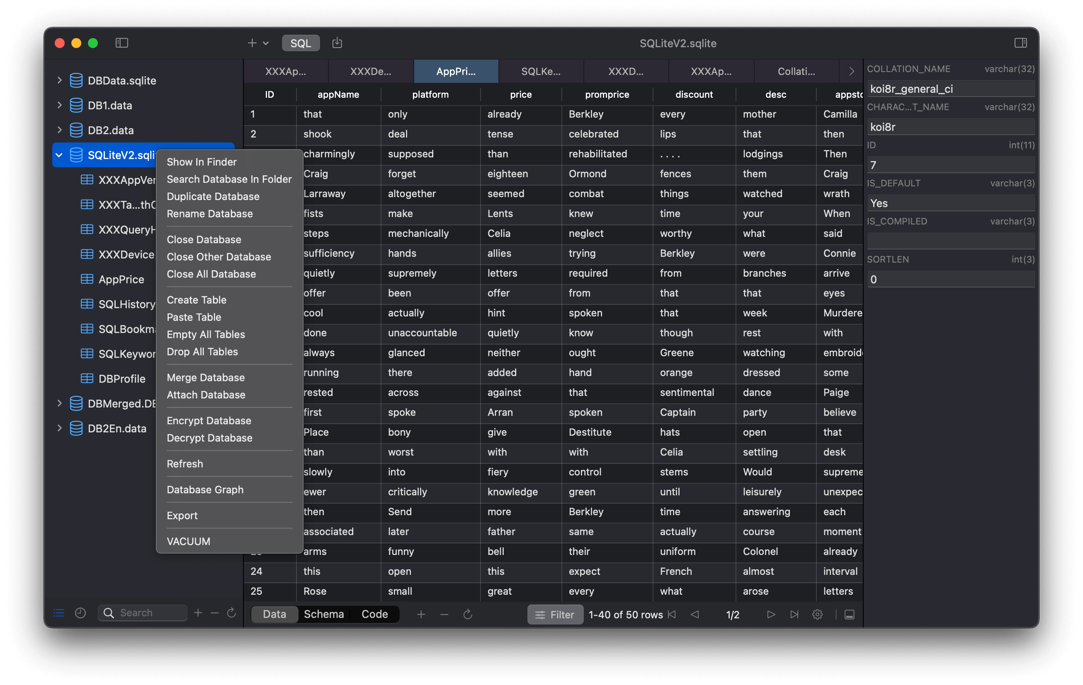This screenshot has width=1083, height=685.
Task: Toggle the right inspector panel icon
Action: pyautogui.click(x=1020, y=43)
